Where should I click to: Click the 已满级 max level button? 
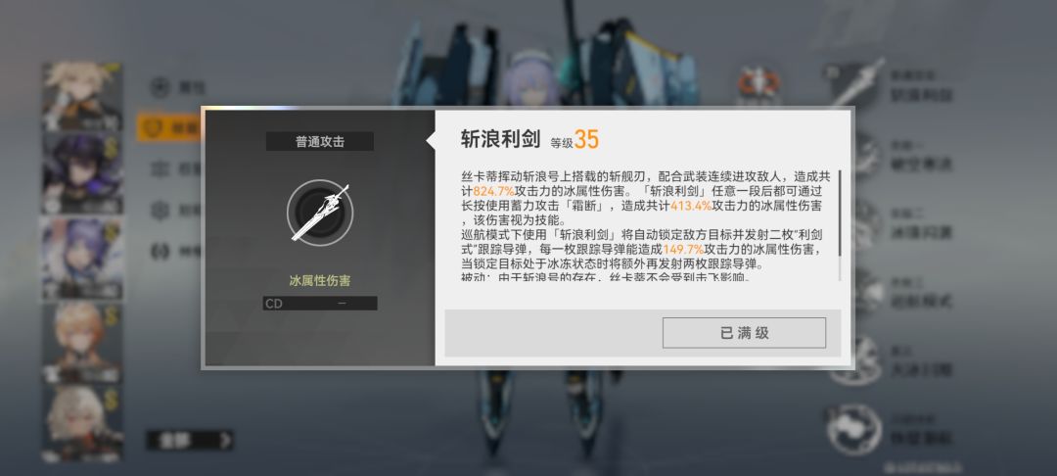click(744, 333)
